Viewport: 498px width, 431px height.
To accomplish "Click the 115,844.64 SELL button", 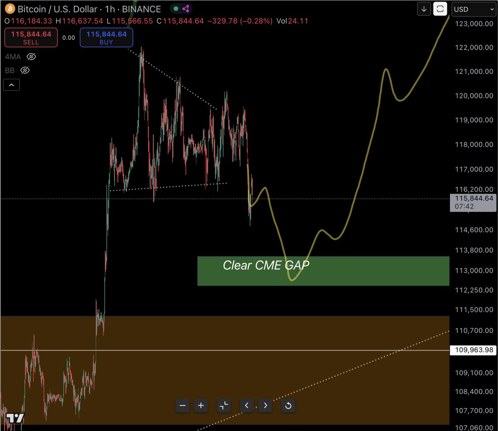I will 31,38.
